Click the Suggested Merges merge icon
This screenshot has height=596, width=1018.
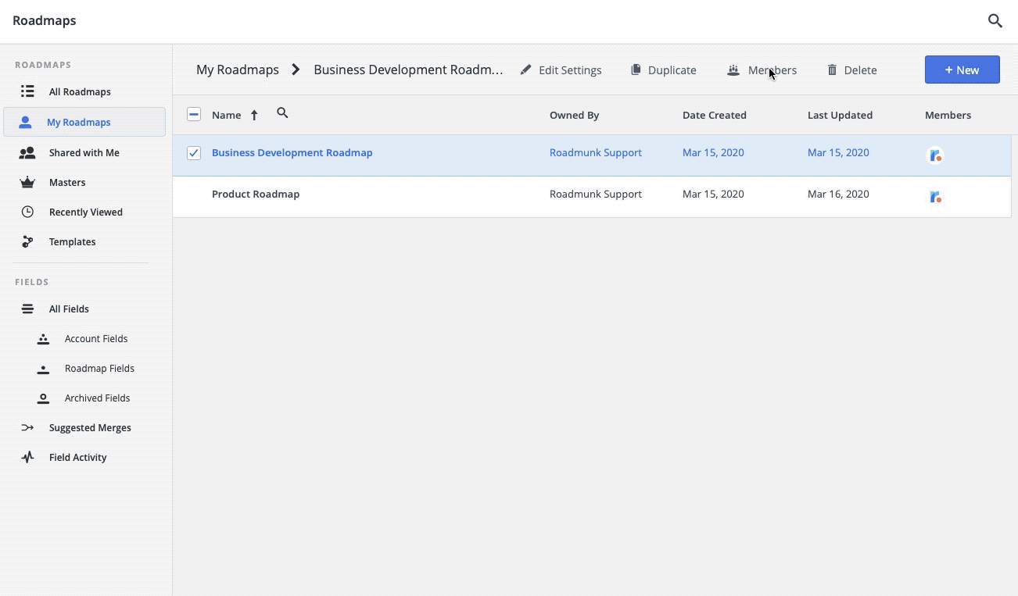(27, 427)
